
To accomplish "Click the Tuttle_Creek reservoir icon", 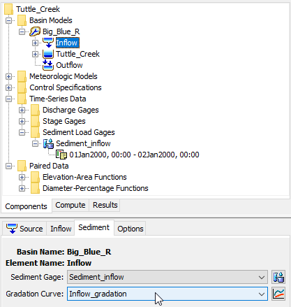I will (x=48, y=54).
